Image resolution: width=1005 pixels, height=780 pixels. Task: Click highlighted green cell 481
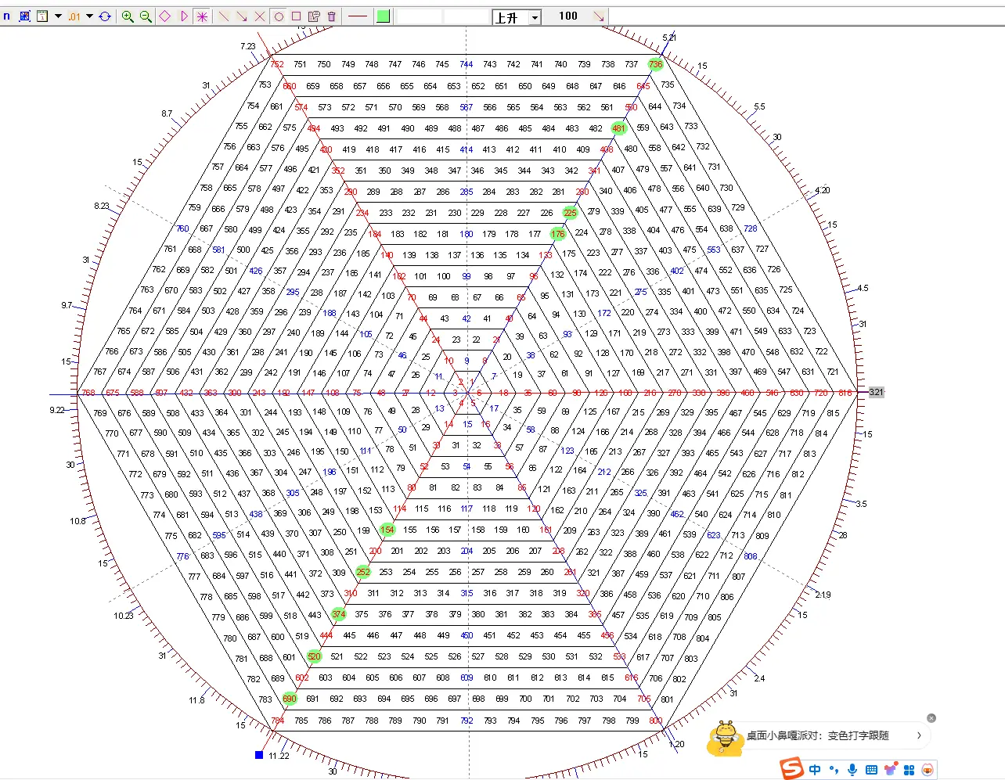coord(619,128)
